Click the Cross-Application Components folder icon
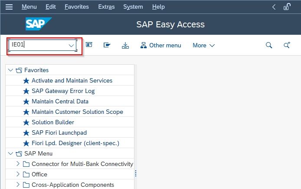The width and height of the screenshot is (301, 189). click(x=26, y=185)
